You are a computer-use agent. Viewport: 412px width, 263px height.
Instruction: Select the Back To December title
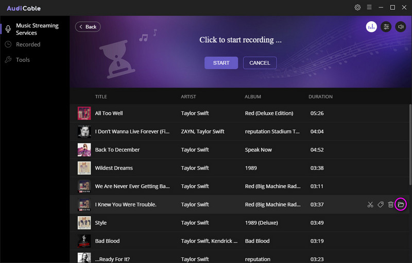(x=117, y=150)
